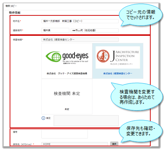Click the 物件情報 section heading

click(x=15, y=13)
